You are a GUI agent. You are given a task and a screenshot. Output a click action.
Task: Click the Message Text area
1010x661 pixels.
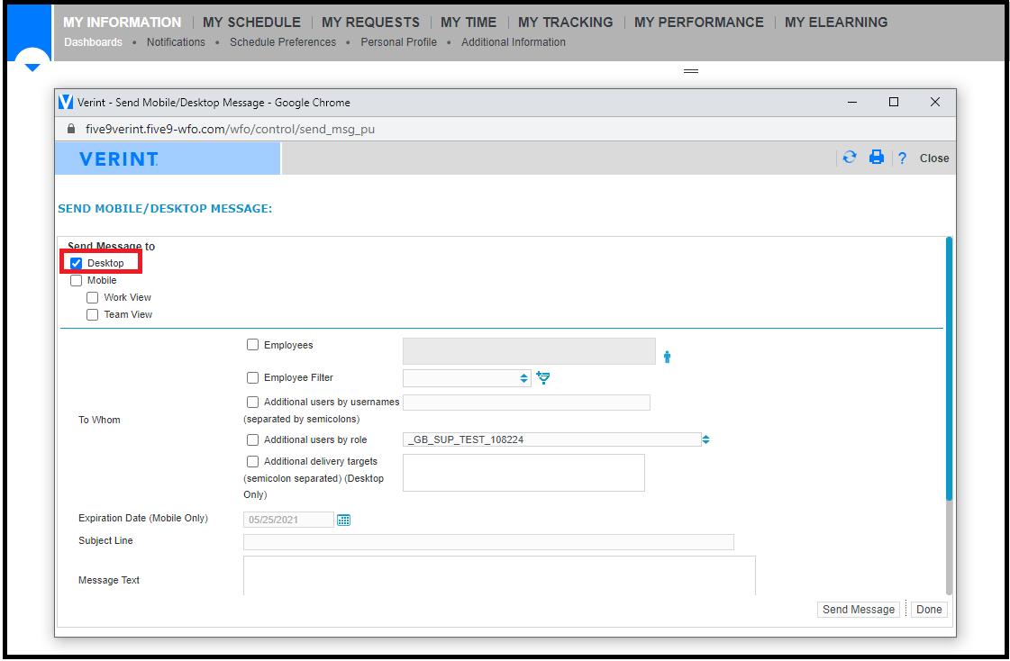(x=499, y=576)
